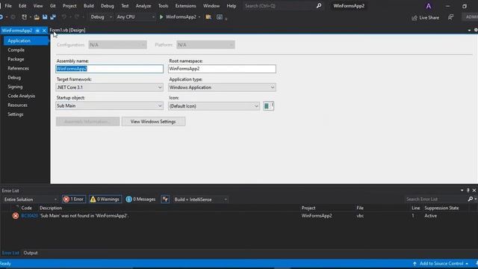The width and height of the screenshot is (478, 269).
Task: Pin the Error List panel
Action: coord(468,191)
